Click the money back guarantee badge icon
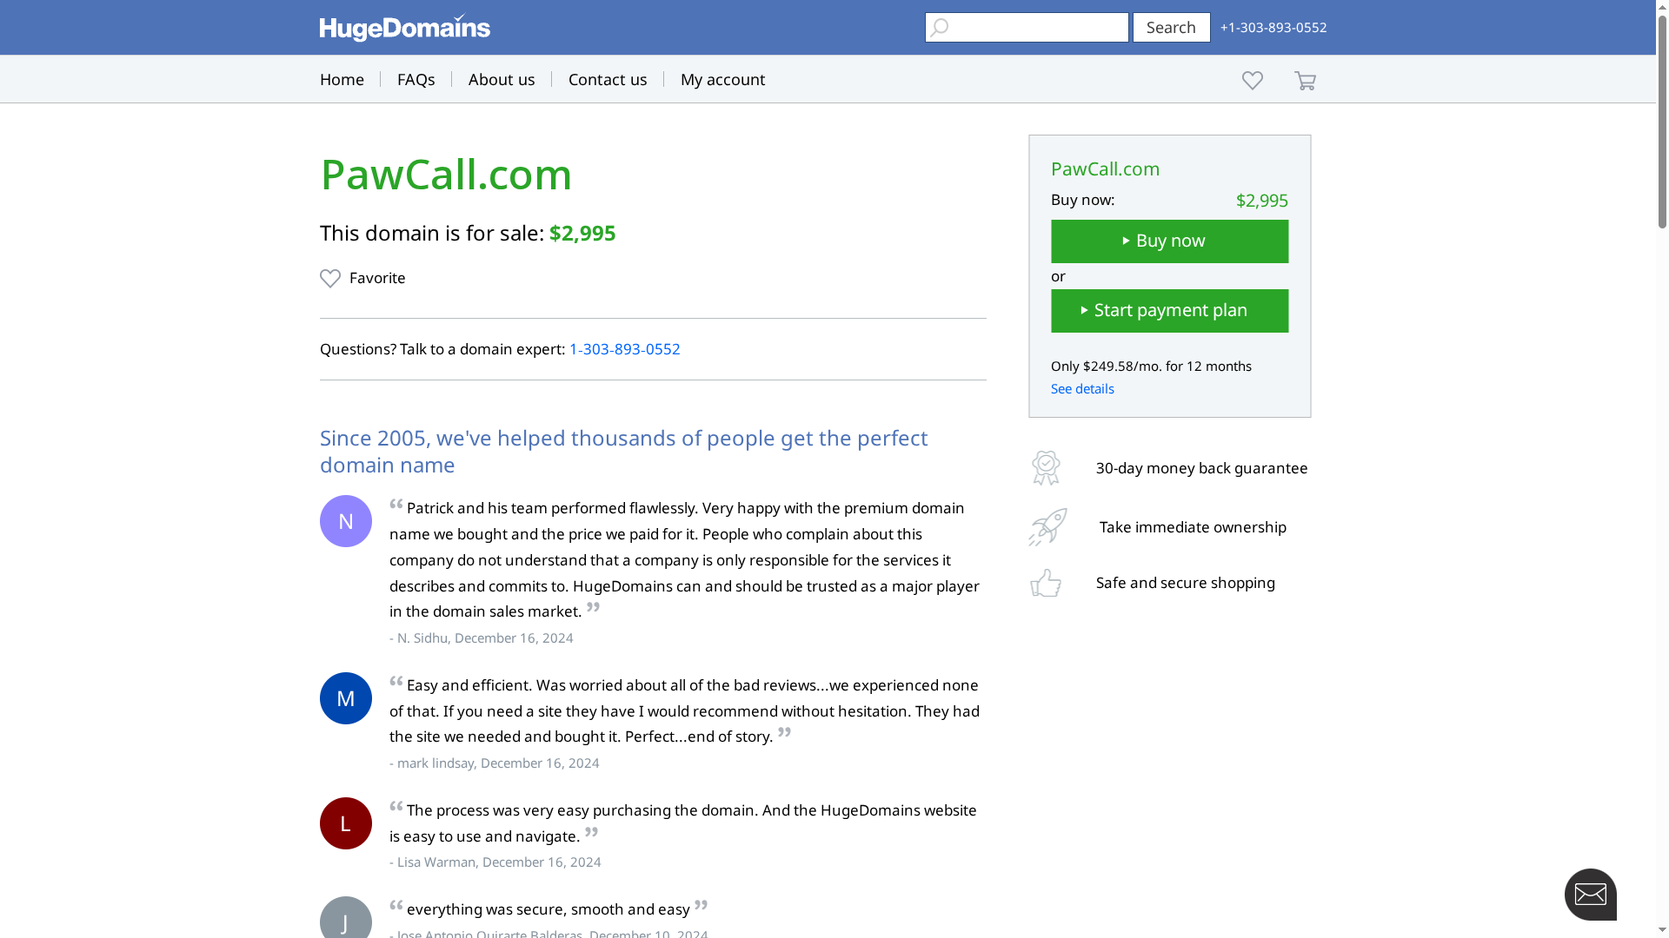Image resolution: width=1669 pixels, height=938 pixels. pyautogui.click(x=1046, y=467)
